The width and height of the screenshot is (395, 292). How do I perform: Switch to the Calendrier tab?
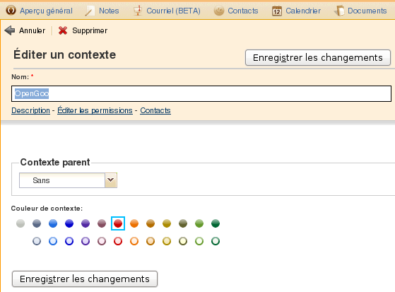[296, 11]
